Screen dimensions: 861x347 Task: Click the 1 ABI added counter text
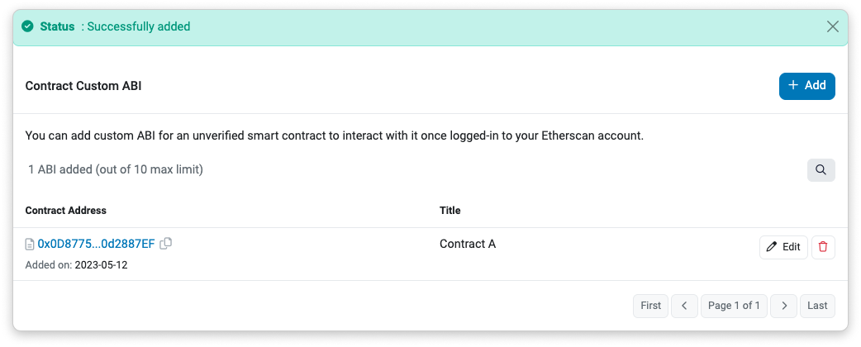116,169
